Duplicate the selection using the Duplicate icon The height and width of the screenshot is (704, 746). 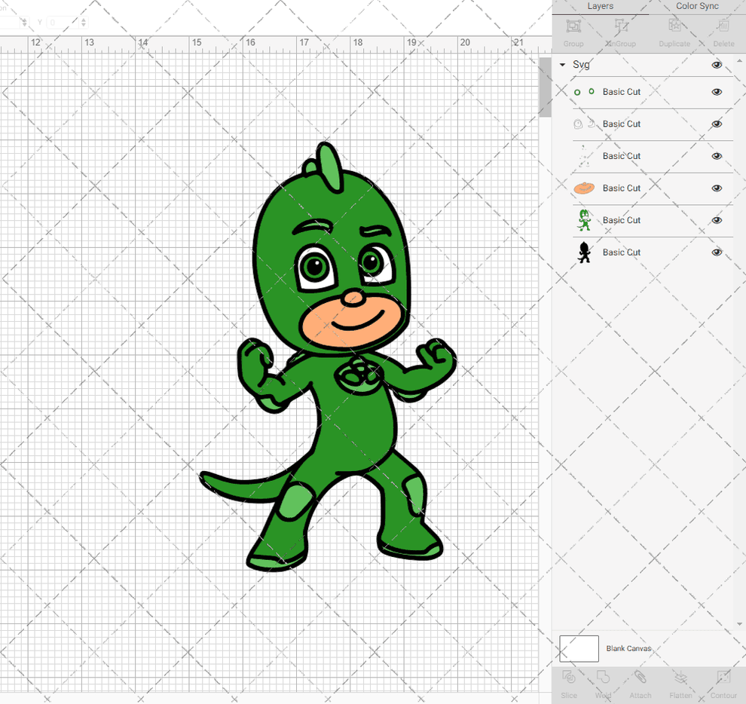(674, 30)
